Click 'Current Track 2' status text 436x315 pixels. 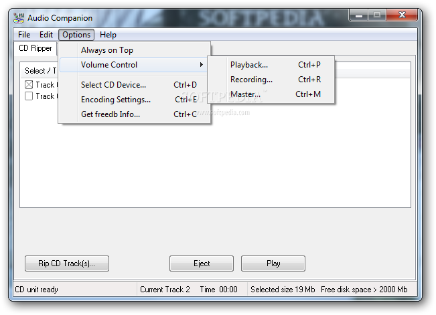pyautogui.click(x=165, y=290)
